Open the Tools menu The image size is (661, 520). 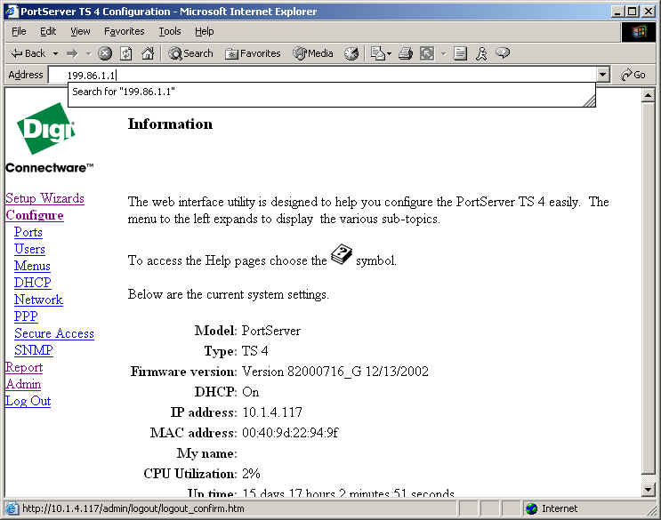tap(170, 31)
